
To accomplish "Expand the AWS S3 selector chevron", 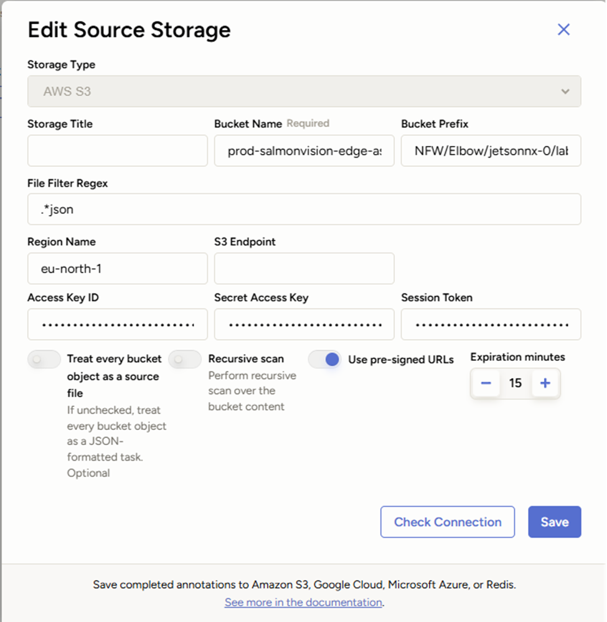I will [x=565, y=91].
